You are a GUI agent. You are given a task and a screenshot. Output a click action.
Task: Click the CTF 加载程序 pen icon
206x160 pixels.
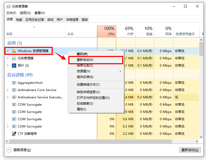pyautogui.click(x=14, y=134)
